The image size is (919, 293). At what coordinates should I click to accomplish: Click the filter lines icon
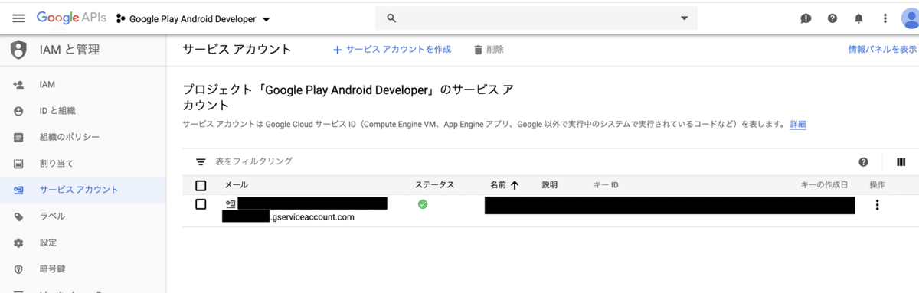click(201, 162)
